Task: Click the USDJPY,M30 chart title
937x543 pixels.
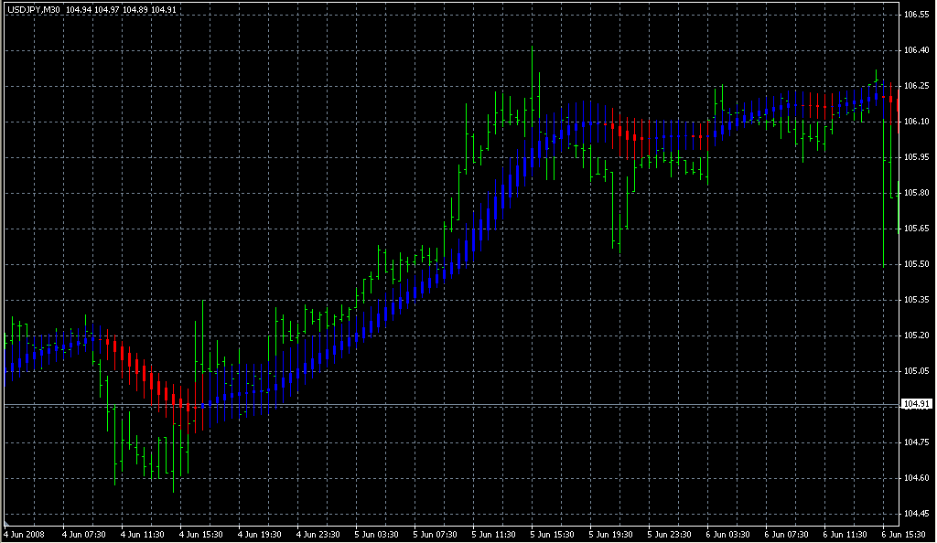Action: (34, 10)
